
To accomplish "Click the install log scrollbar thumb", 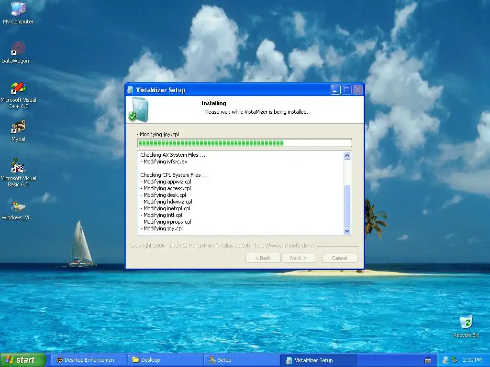I will tap(347, 205).
